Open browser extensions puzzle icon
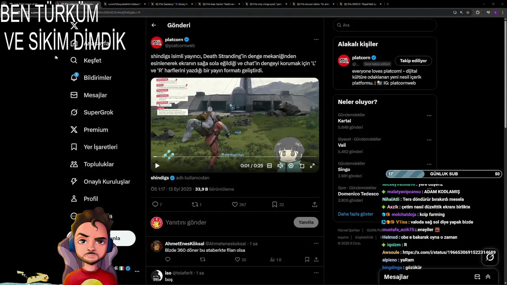Image resolution: width=507 pixels, height=285 pixels. [478, 12]
